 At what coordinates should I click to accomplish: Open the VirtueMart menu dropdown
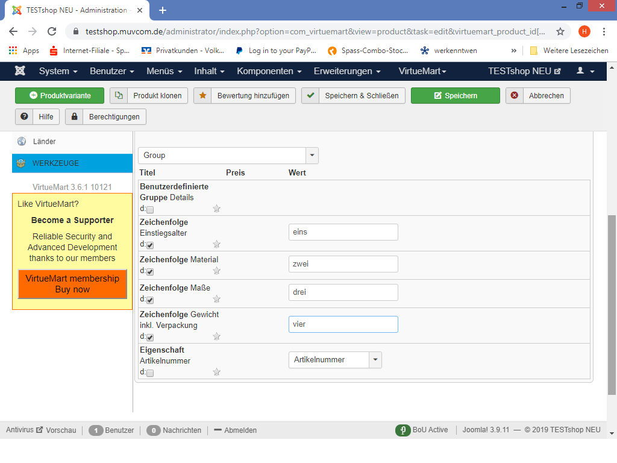[x=422, y=71]
